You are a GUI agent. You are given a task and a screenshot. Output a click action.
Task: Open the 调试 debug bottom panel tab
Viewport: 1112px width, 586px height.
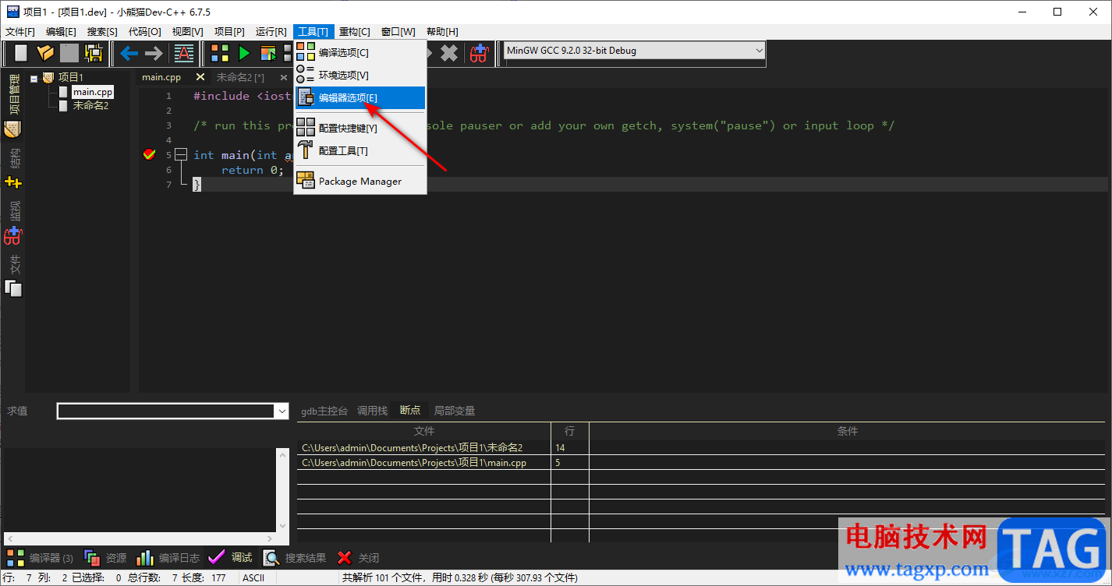230,558
